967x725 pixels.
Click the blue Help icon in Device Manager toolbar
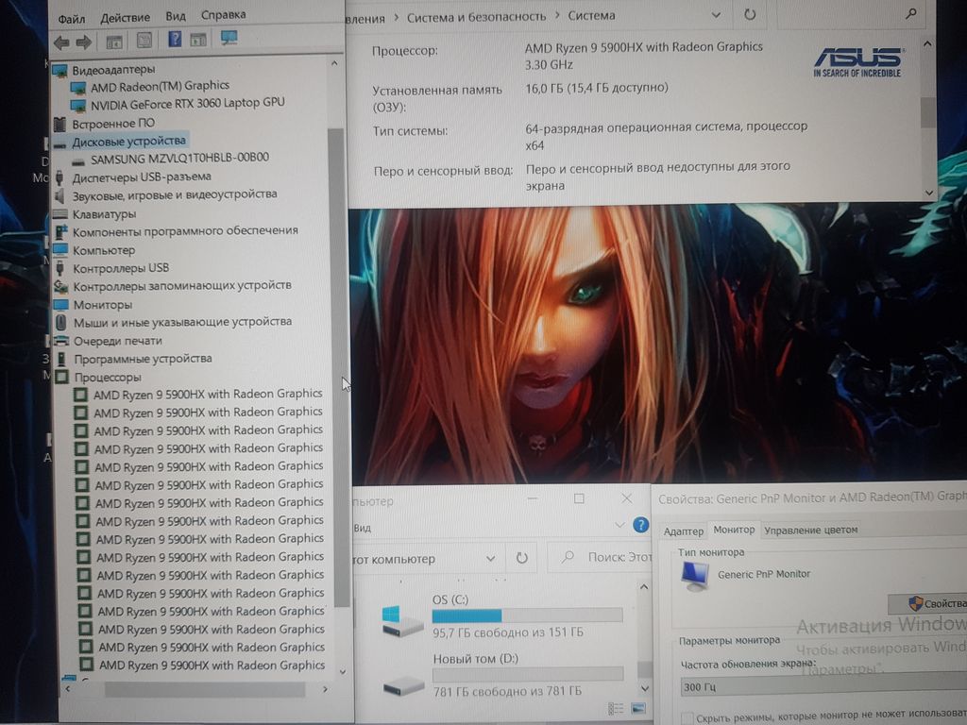(x=175, y=40)
